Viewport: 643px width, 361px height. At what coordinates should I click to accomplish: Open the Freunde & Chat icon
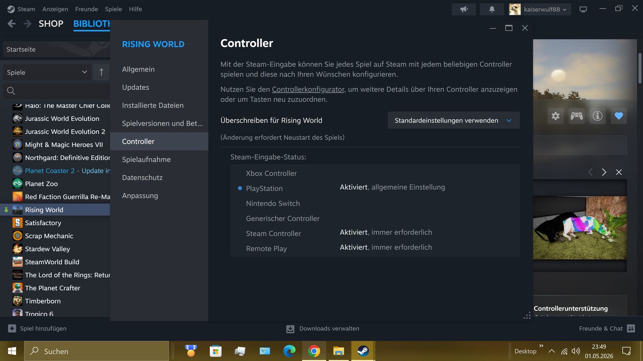pyautogui.click(x=631, y=328)
